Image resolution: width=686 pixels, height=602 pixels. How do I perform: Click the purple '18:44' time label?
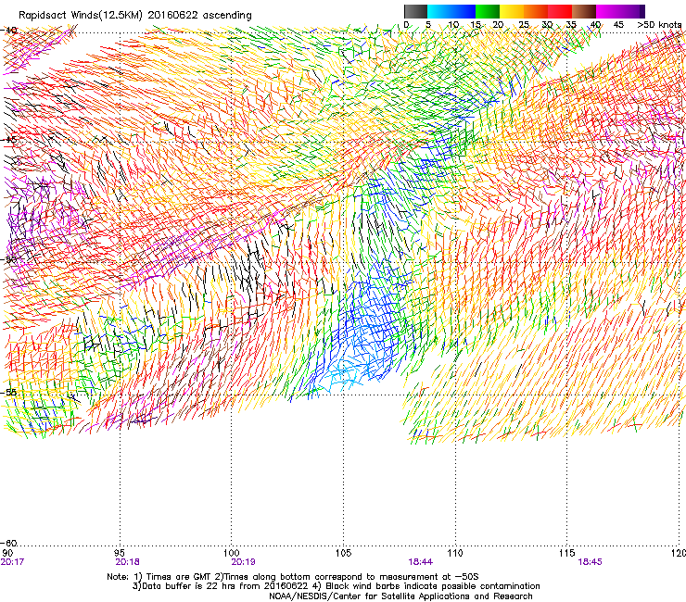(x=421, y=562)
